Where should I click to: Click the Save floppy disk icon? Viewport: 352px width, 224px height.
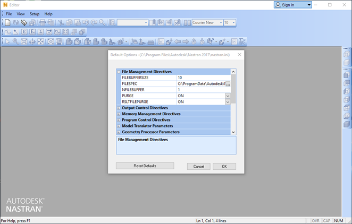[x=32, y=22]
